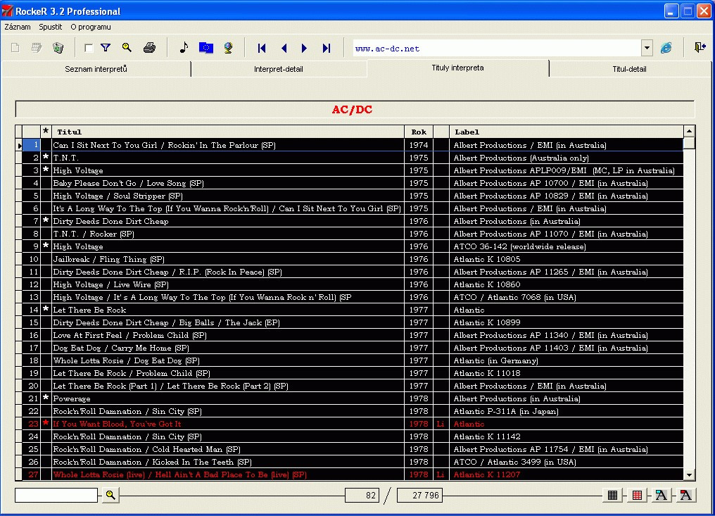Image resolution: width=715 pixels, height=516 pixels.
Task: Click the musical note icon
Action: [x=184, y=47]
